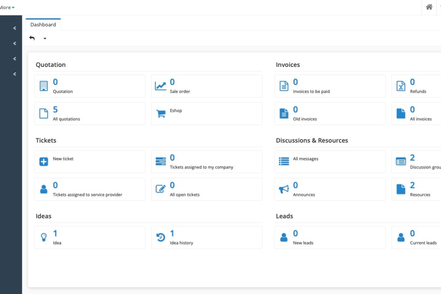Image resolution: width=441 pixels, height=294 pixels.
Task: Click the Home icon in top bar
Action: point(429,7)
